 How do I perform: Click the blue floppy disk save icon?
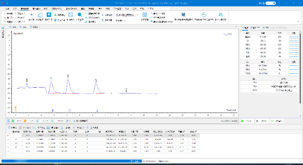pos(183,15)
